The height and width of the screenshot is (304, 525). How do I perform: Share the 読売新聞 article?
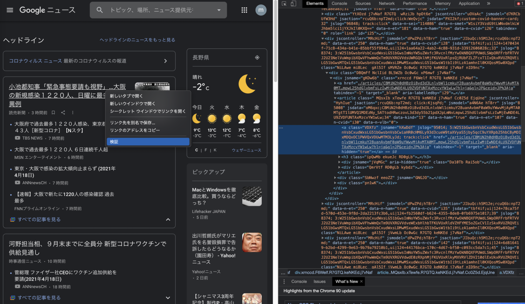[x=63, y=112]
